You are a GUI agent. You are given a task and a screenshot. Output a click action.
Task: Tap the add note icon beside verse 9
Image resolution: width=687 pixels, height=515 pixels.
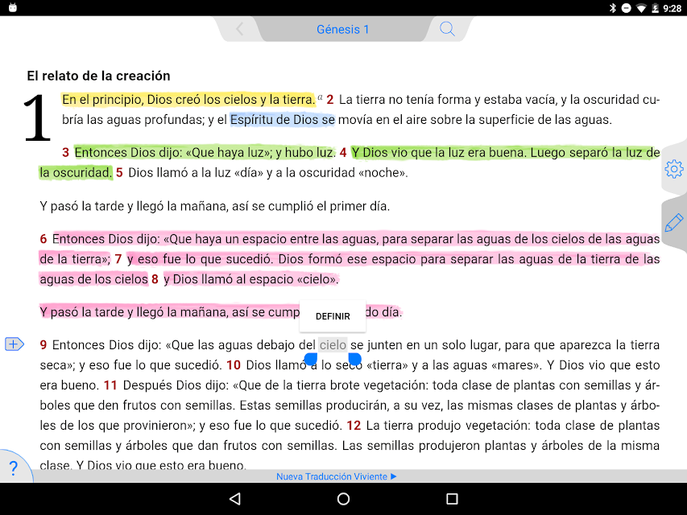tap(14, 344)
